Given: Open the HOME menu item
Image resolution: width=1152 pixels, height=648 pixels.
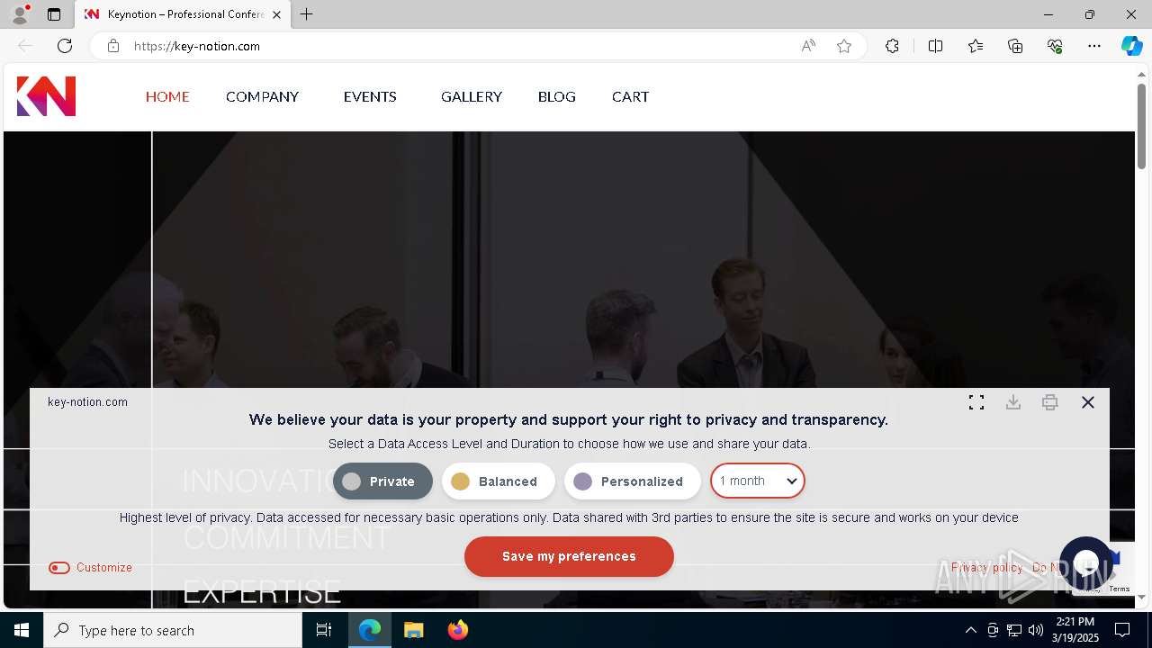Looking at the screenshot, I should pos(167,96).
